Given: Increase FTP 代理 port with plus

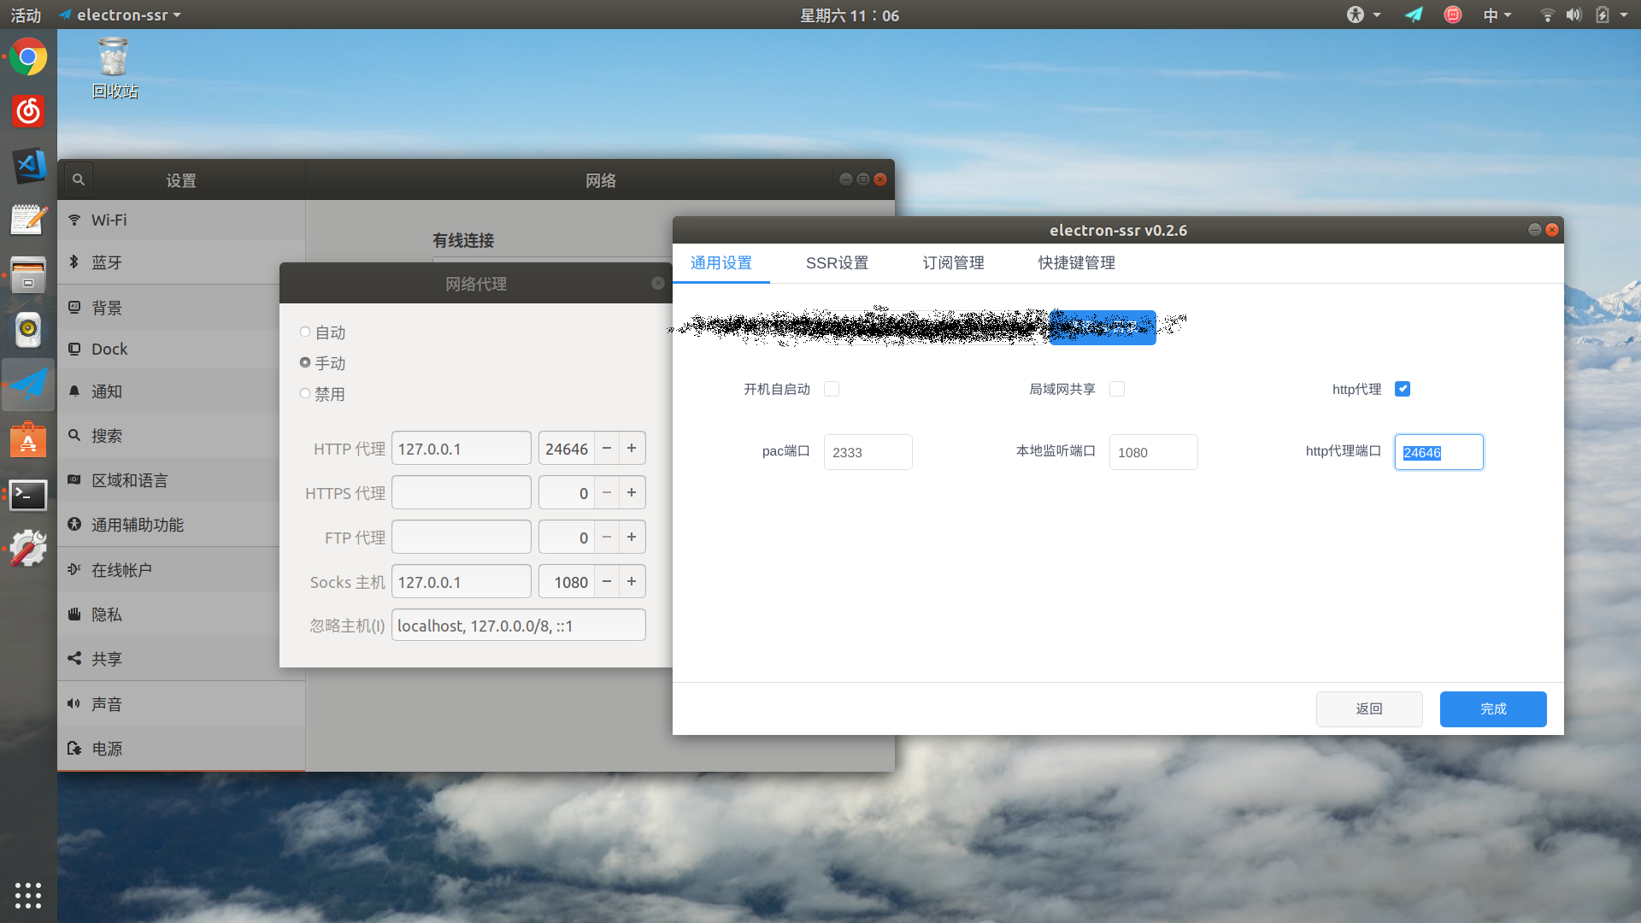Looking at the screenshot, I should tap(632, 538).
